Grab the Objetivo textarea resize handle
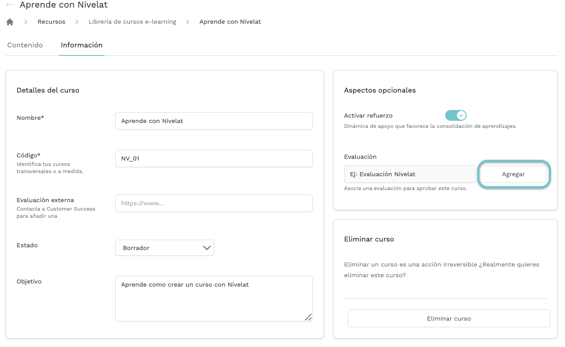565x347 pixels. pyautogui.click(x=308, y=317)
